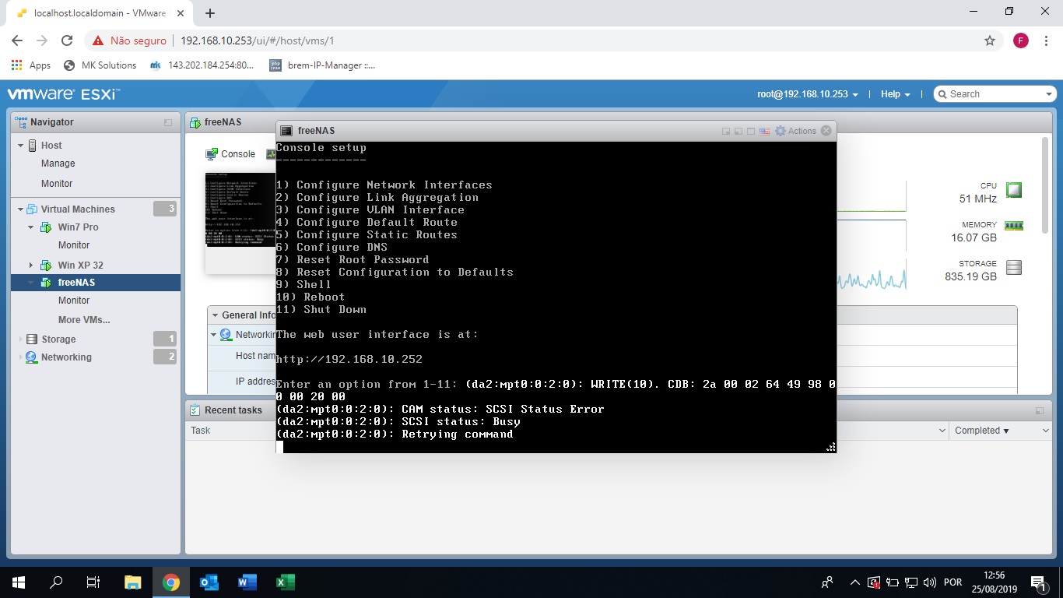Click the Navigator tree icon

21,121
